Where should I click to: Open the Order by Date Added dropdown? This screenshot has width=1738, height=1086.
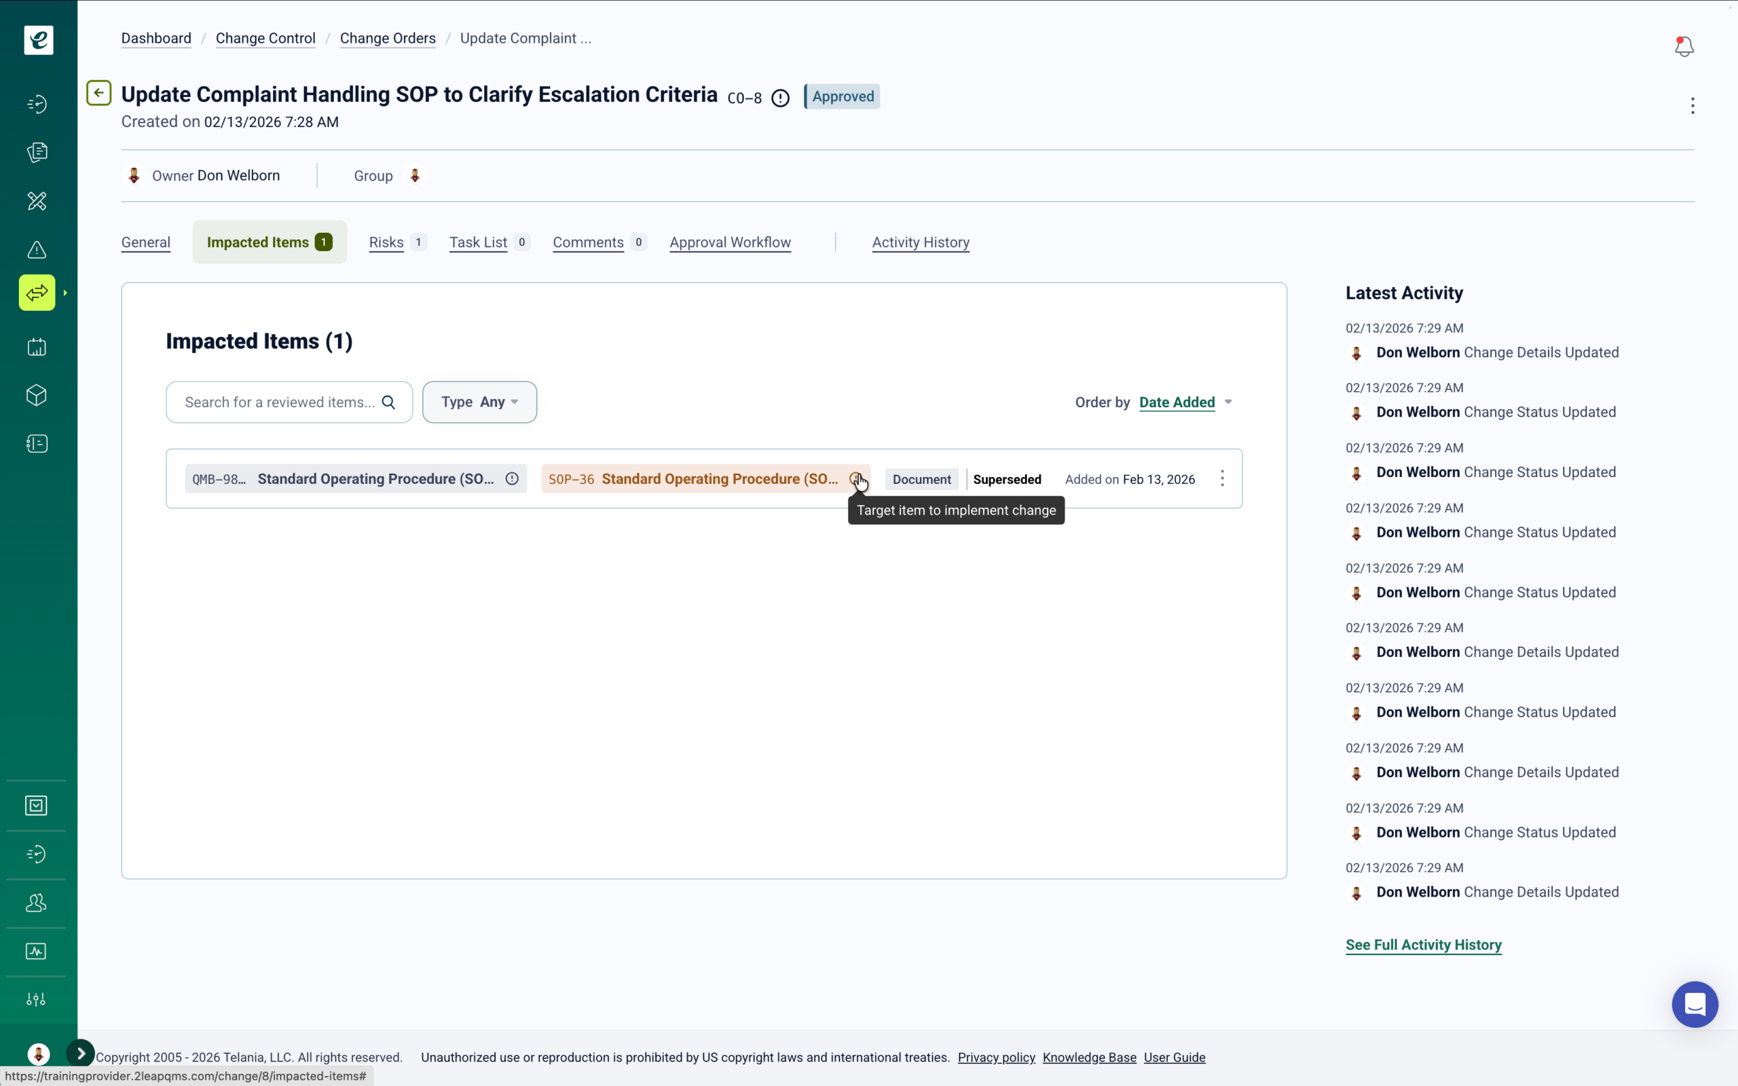(1186, 402)
